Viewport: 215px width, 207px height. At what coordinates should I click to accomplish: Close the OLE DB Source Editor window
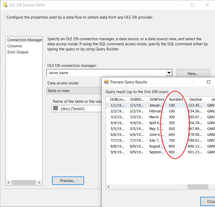(x=207, y=5)
